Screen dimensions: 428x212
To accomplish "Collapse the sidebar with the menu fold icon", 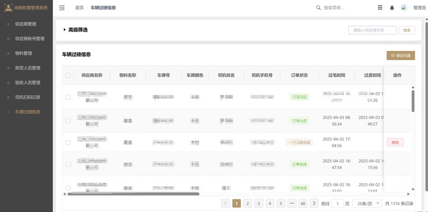I will click(x=62, y=7).
